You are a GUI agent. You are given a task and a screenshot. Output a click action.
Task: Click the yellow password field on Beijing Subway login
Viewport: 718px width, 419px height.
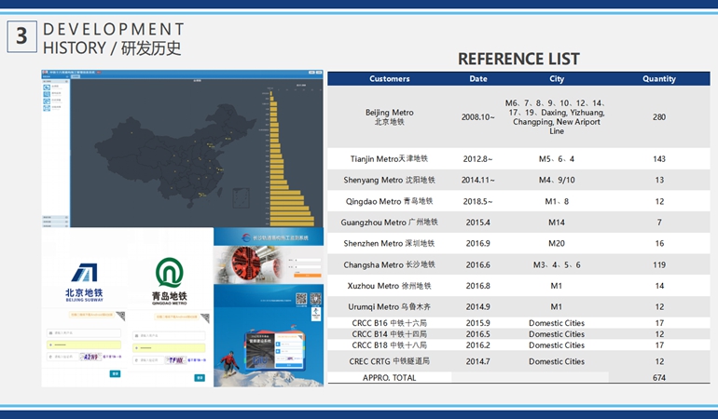[x=84, y=345]
